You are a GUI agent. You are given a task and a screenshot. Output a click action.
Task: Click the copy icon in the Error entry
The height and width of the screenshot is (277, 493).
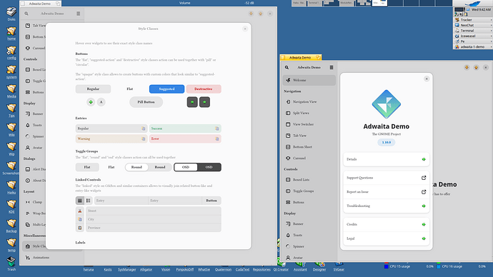[x=217, y=138]
